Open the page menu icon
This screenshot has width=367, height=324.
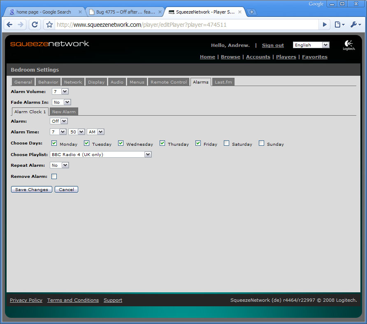click(339, 25)
